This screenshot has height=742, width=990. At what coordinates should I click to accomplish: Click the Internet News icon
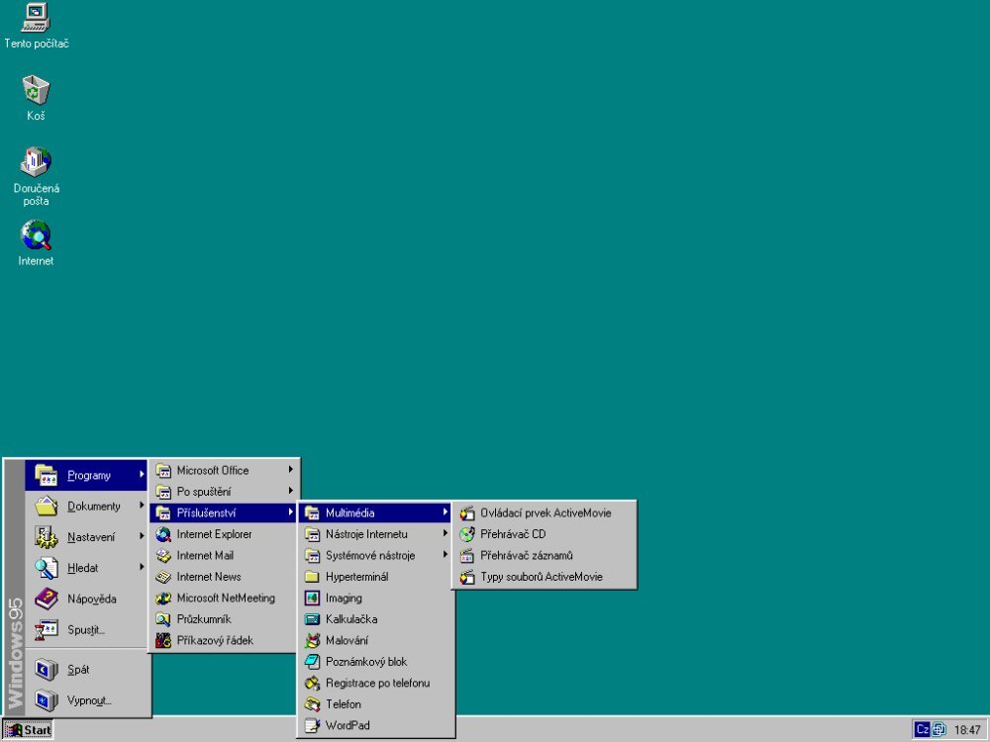[163, 577]
